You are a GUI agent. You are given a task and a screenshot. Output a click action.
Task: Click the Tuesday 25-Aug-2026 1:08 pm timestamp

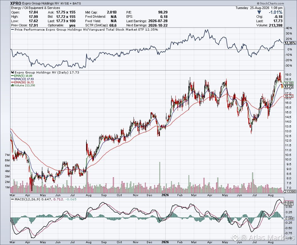pos(259,8)
